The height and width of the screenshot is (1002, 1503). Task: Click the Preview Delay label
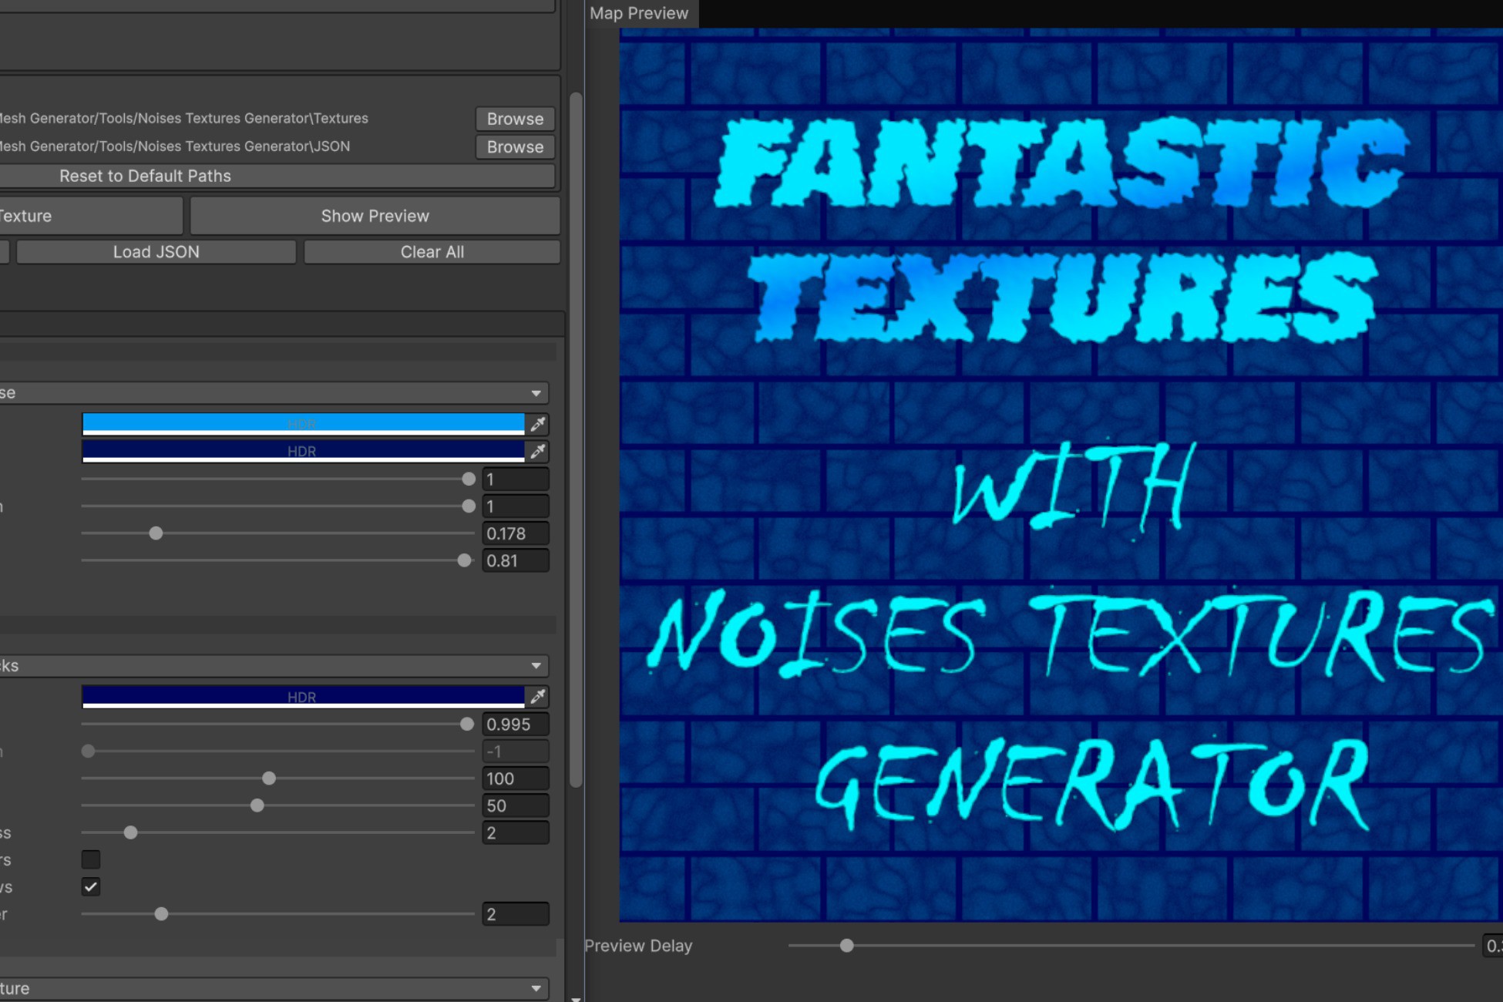(x=638, y=946)
